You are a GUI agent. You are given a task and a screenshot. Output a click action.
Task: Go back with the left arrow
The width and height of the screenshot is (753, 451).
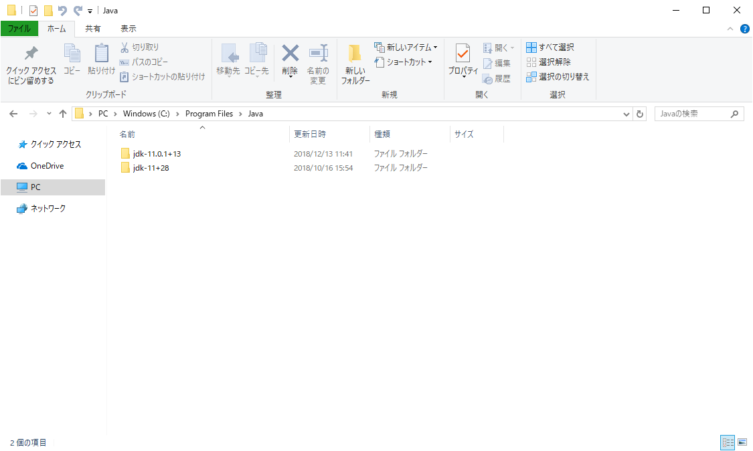click(13, 114)
